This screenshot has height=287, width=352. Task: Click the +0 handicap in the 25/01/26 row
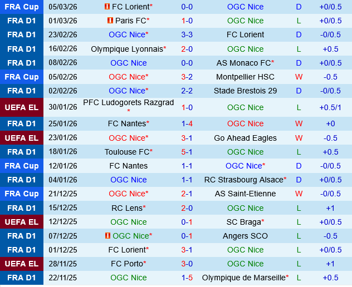coord(330,123)
